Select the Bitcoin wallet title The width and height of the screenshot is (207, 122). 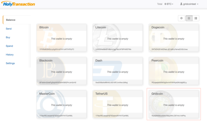(44, 27)
